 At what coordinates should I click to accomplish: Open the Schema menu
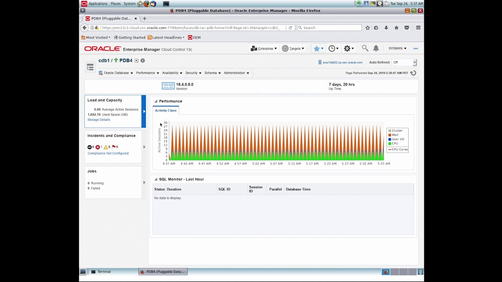click(213, 73)
